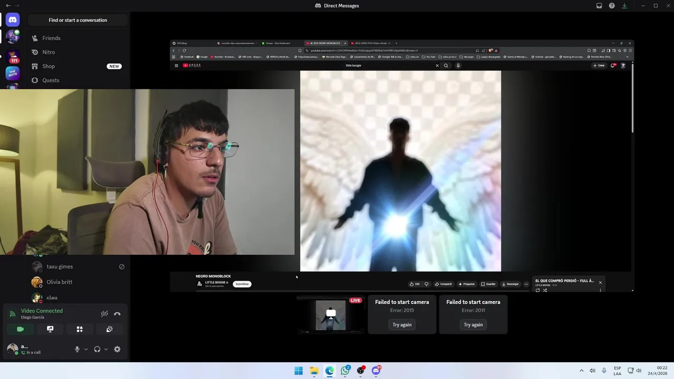This screenshot has width=674, height=379.
Task: Toggle Discord noise suppression
Action: 104,314
